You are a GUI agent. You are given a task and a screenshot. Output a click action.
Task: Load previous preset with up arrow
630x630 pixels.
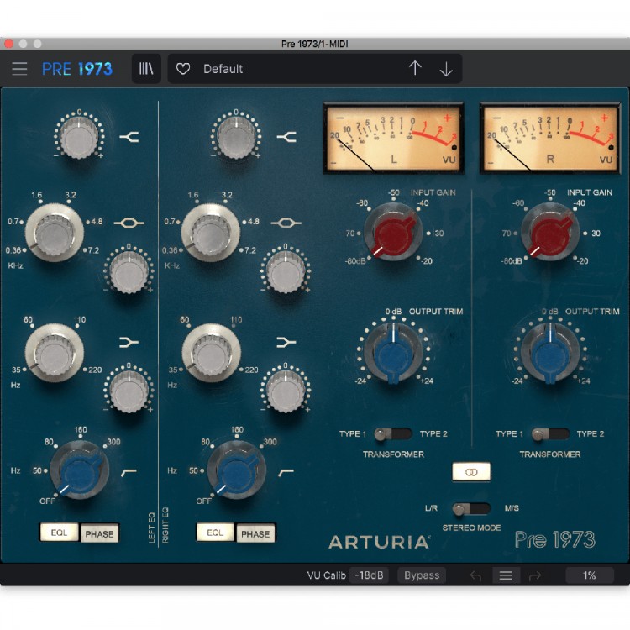[x=415, y=68]
